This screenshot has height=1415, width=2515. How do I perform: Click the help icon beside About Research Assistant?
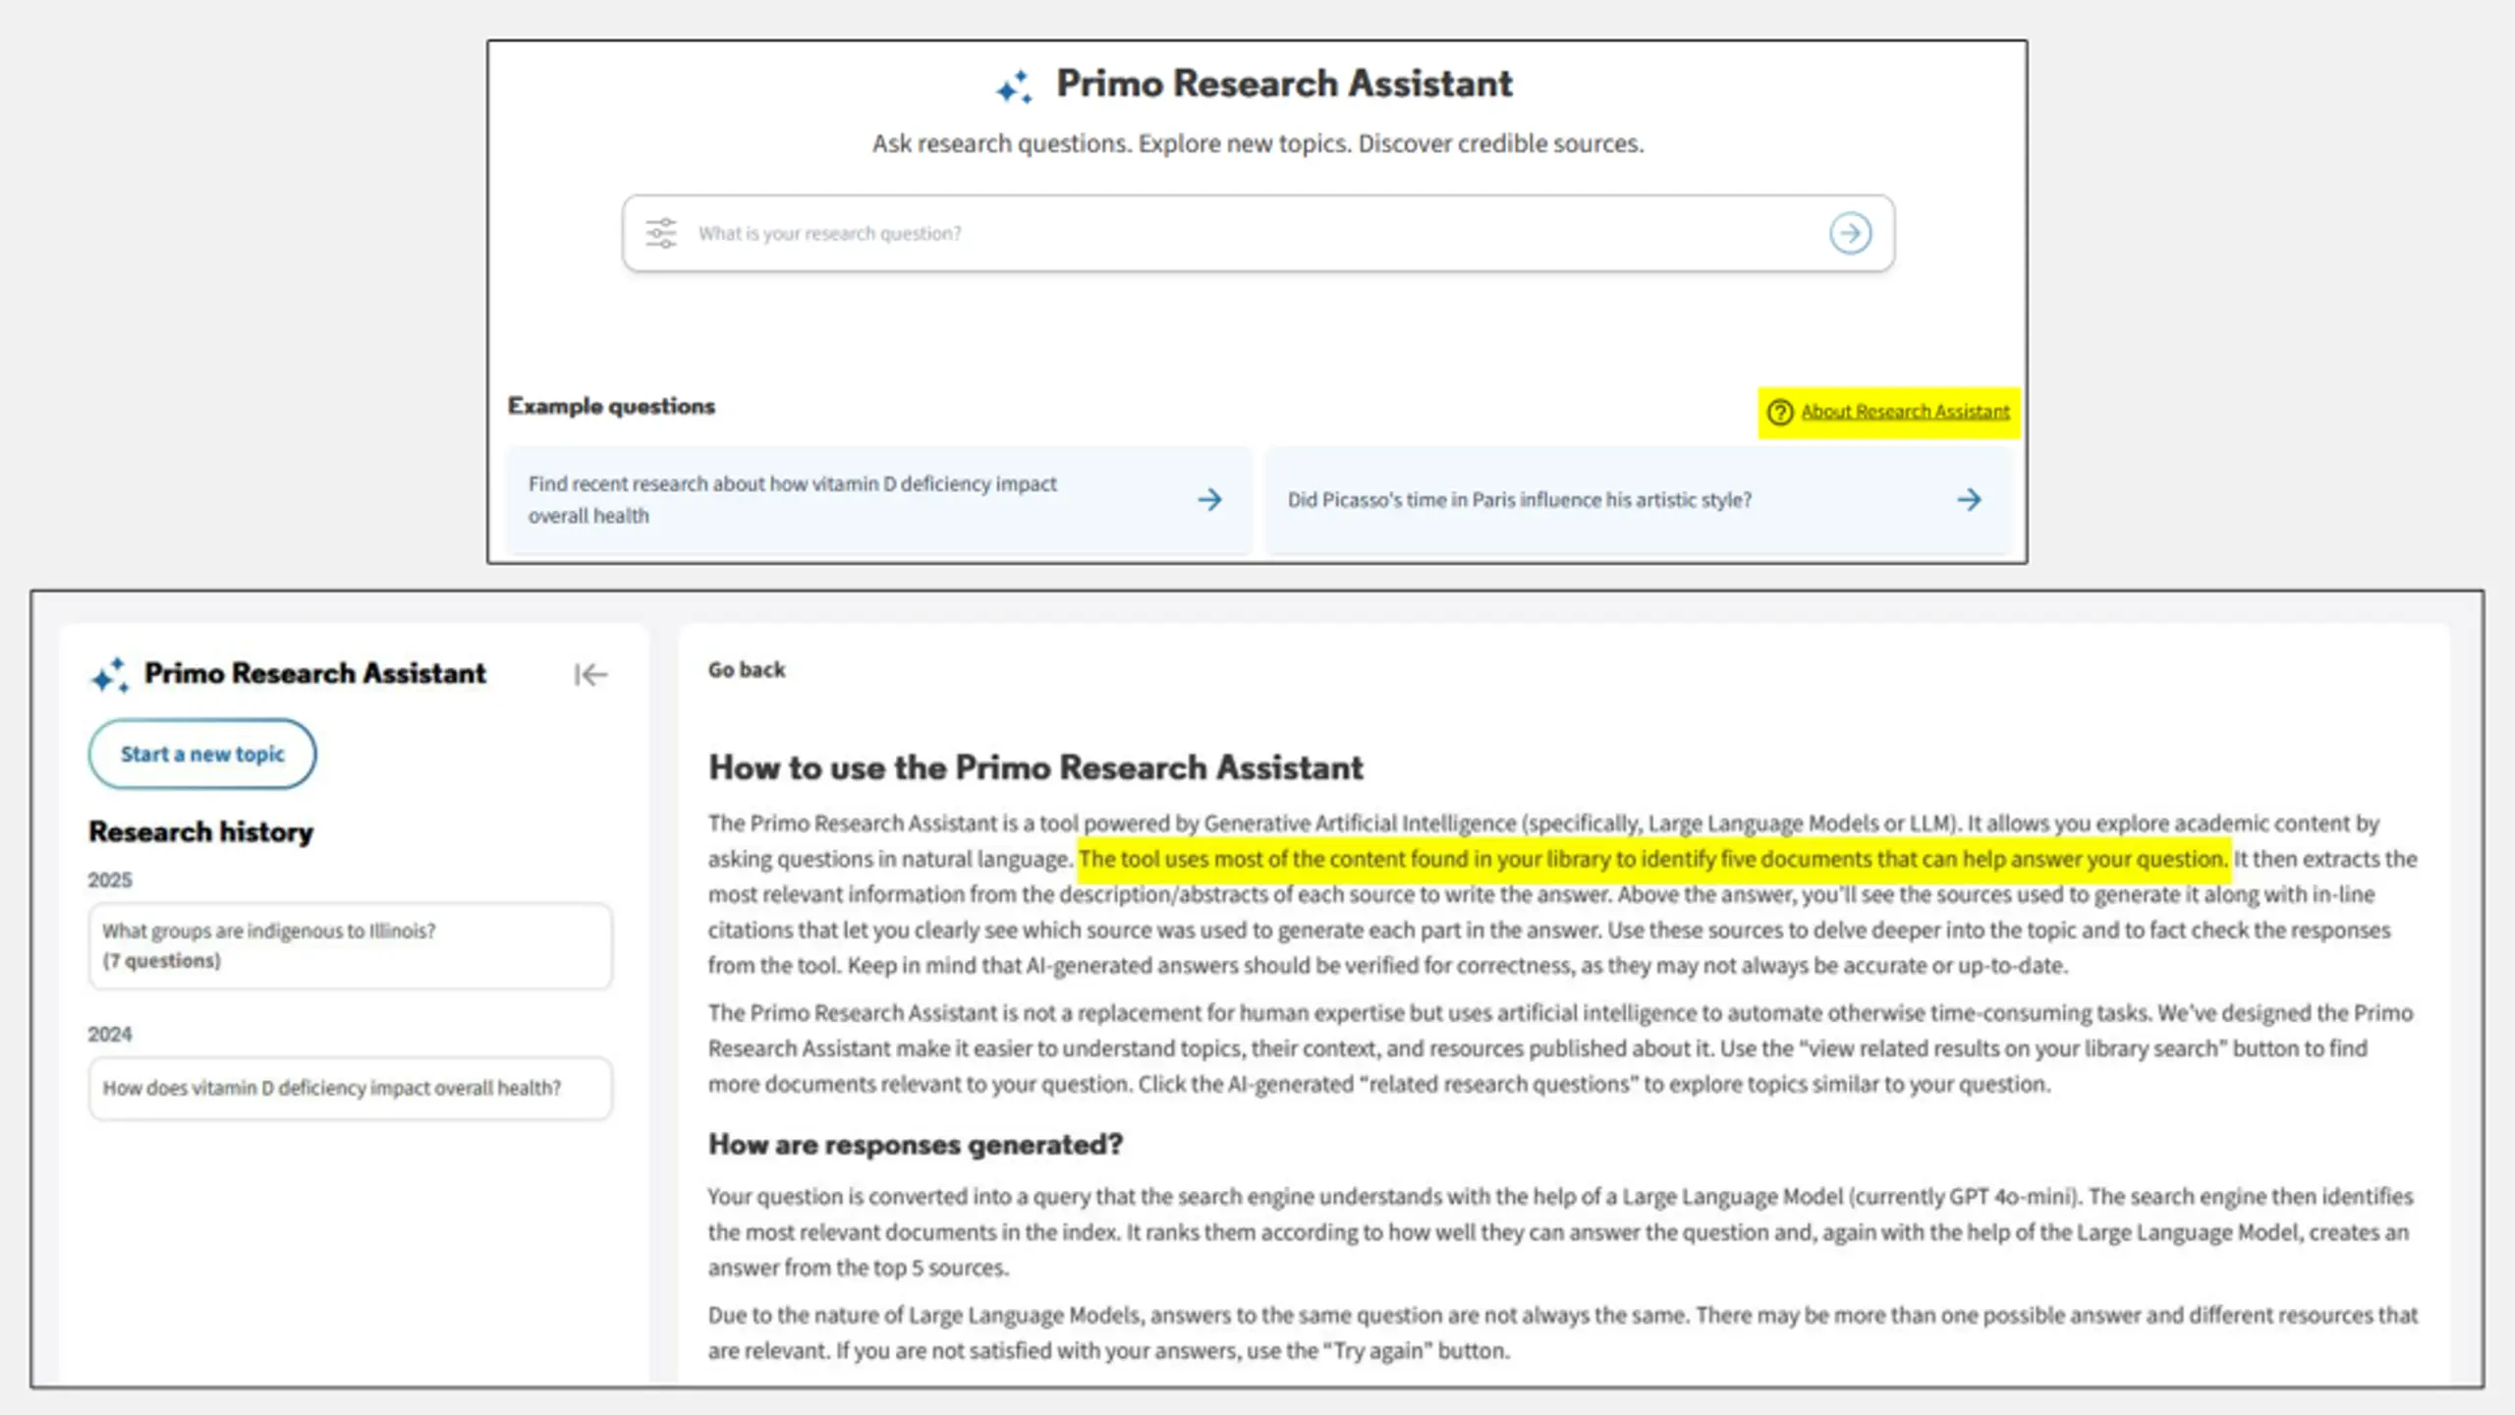coord(1780,412)
